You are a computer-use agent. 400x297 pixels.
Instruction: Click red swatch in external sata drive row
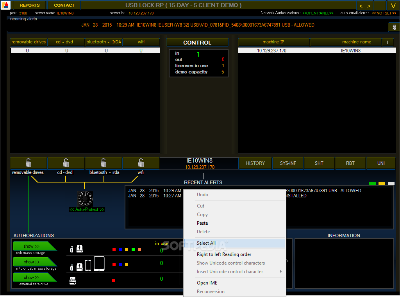point(114,281)
